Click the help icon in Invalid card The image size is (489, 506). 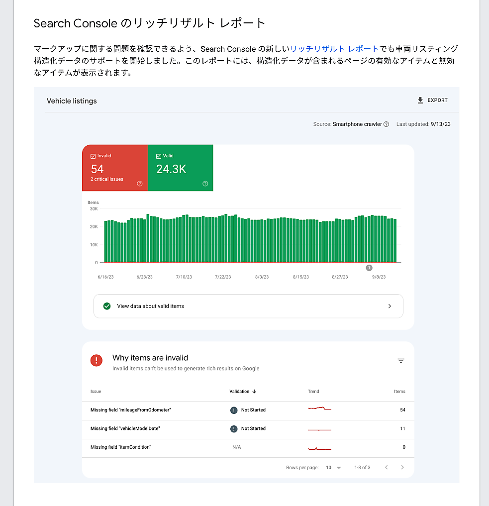coord(140,184)
